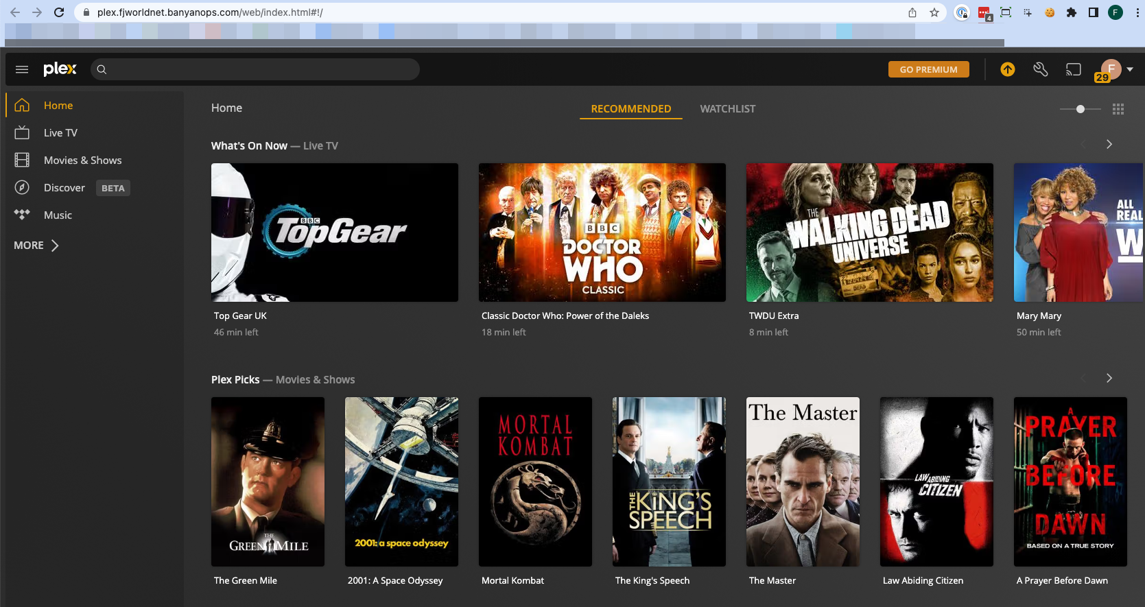The width and height of the screenshot is (1145, 607).
Task: Show next Plex Picks with right chevron
Action: click(1109, 379)
